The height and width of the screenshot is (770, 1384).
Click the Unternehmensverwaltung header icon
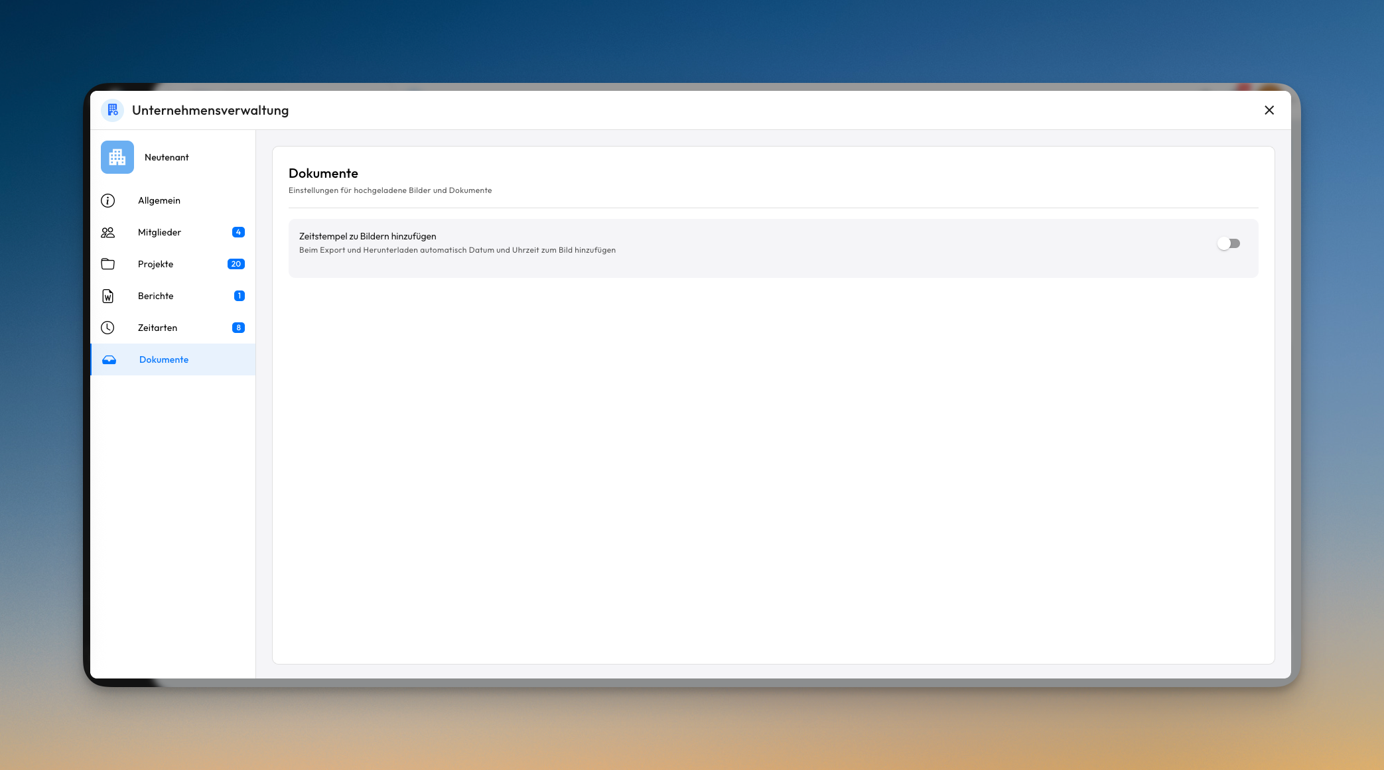point(112,110)
